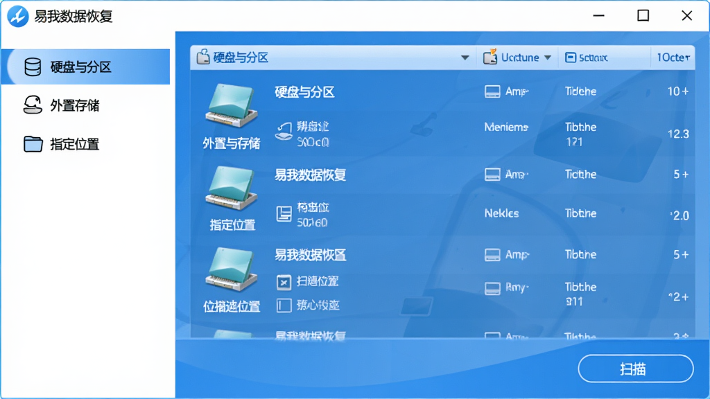This screenshot has width=710, height=399.
Task: Click the monitor icon beside Tictthe row
Action: [x=492, y=175]
